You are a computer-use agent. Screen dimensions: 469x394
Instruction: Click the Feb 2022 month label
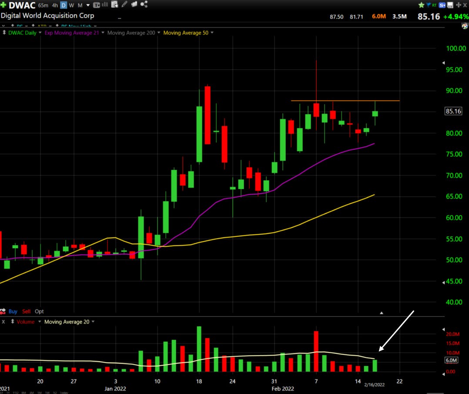tap(283, 389)
